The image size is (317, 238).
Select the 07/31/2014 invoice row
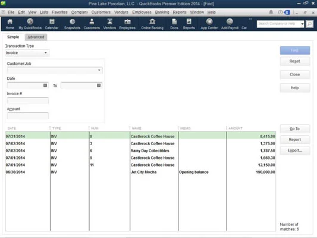click(x=140, y=136)
